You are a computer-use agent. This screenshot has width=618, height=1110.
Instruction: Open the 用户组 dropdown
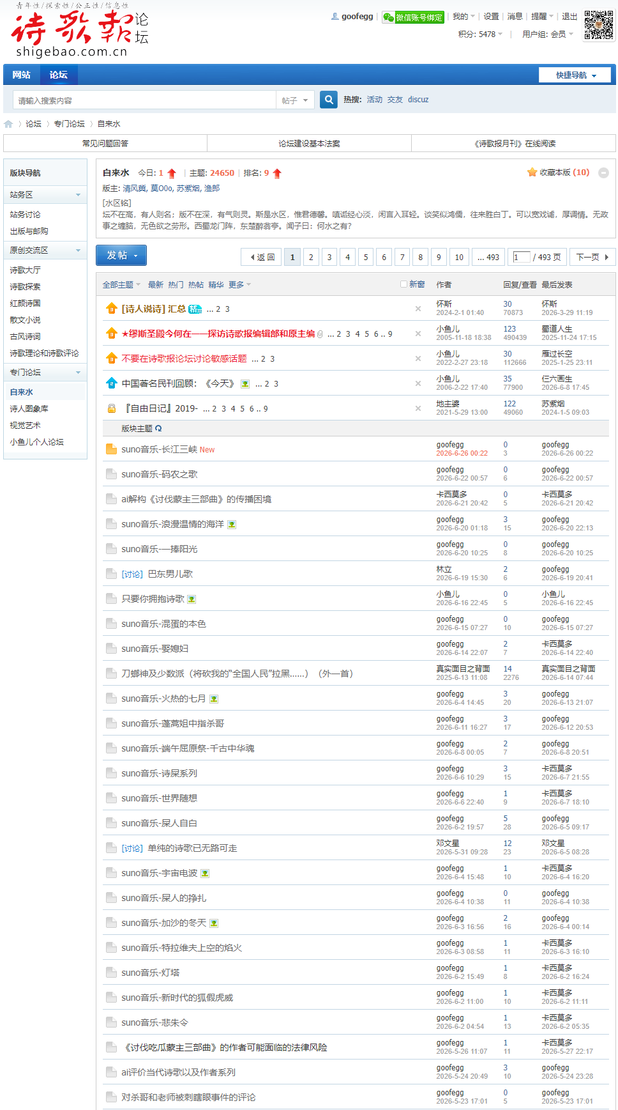click(x=548, y=35)
